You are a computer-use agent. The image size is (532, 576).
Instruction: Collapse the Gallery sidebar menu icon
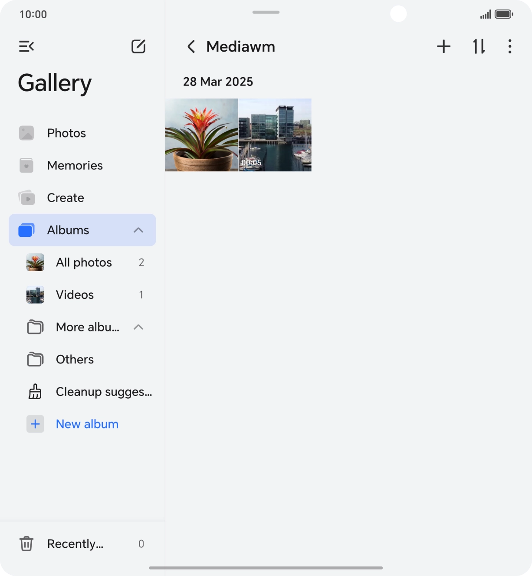(x=26, y=46)
